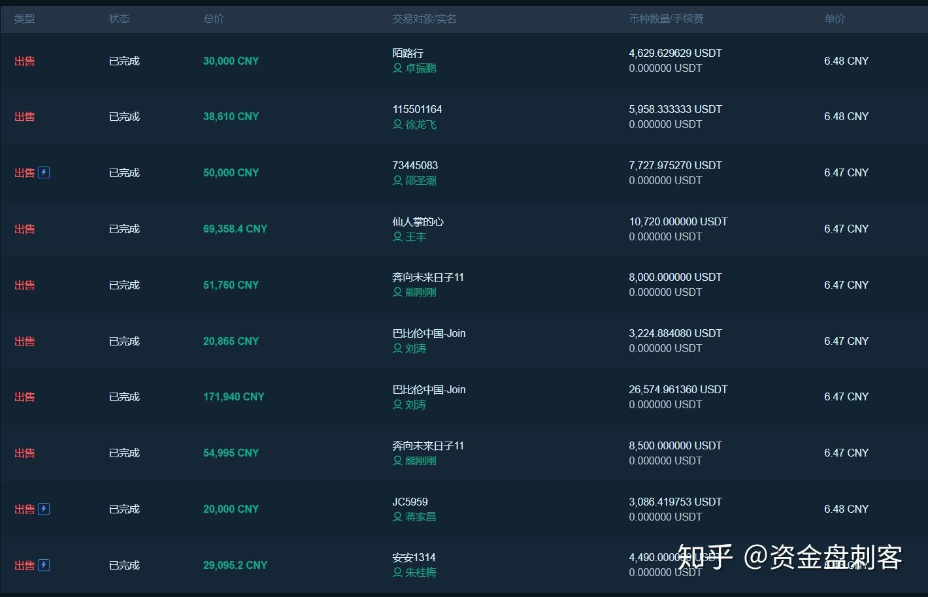The image size is (928, 597).
Task: Click 已完成 status in the 仙人掌的心 row
Action: [124, 229]
